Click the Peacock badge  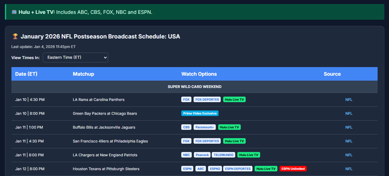coord(203,155)
